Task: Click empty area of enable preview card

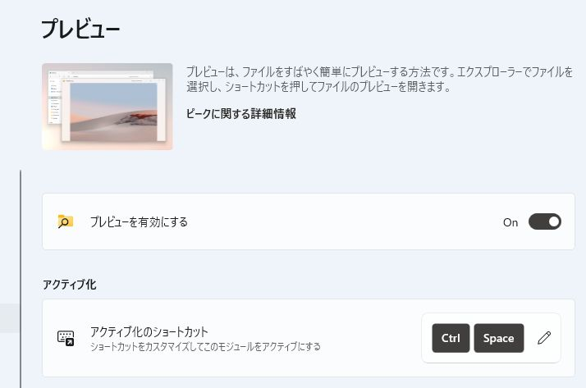Action: tap(336, 221)
